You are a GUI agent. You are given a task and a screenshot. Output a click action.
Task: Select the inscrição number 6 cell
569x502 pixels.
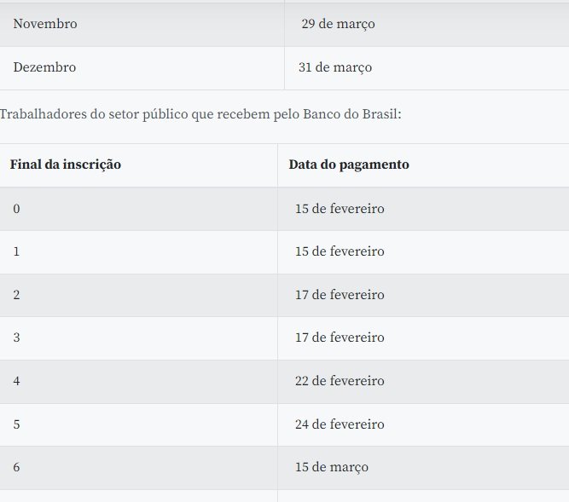coord(17,467)
